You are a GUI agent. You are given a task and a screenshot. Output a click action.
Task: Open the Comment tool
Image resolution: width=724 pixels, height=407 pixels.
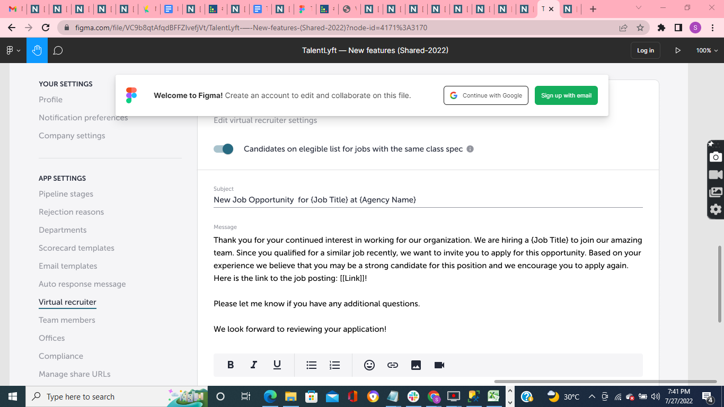58,50
